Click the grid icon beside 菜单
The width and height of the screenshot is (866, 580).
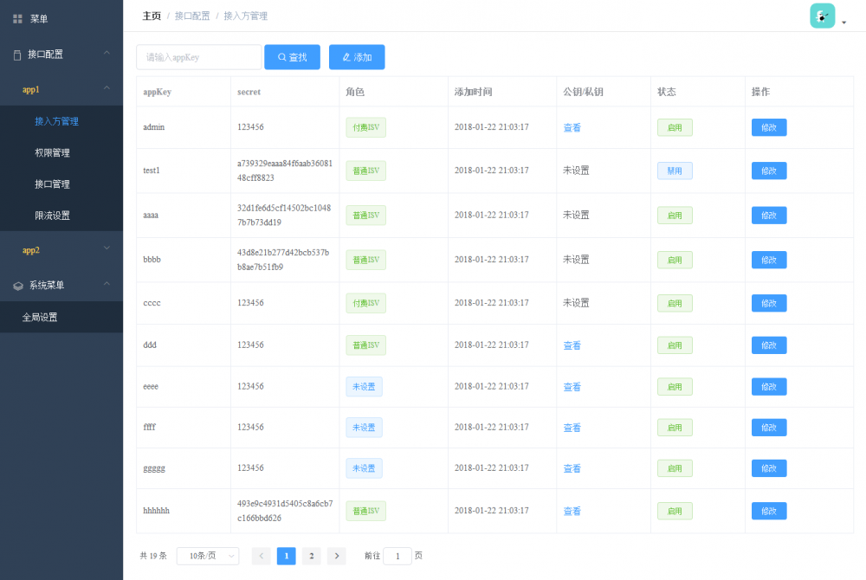click(x=19, y=18)
